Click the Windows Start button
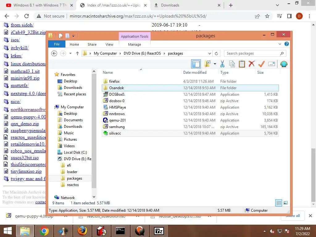The image size is (316, 237). pos(7,231)
